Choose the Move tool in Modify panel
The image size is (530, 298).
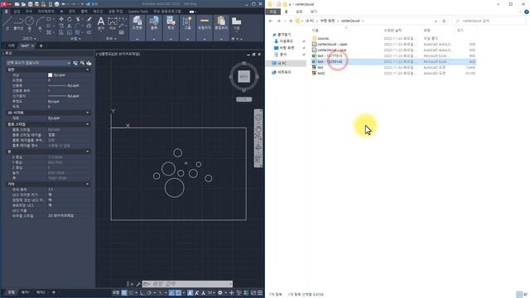point(61,19)
